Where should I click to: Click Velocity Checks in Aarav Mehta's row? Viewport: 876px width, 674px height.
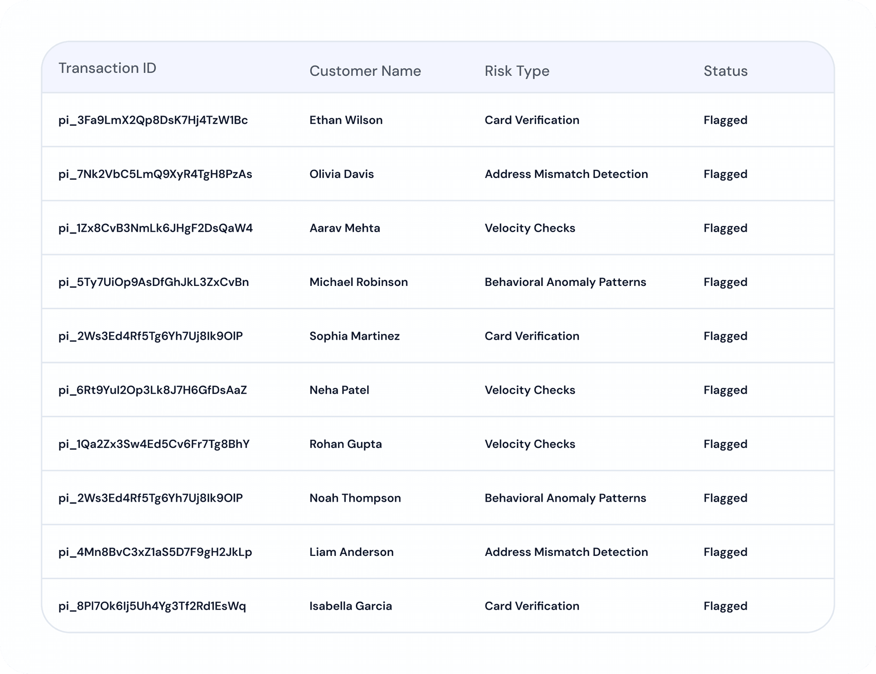tap(530, 228)
